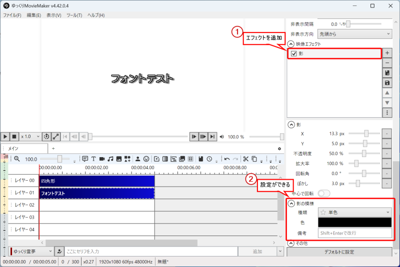
Task: Click the black 色 color swatch
Action: click(x=354, y=223)
